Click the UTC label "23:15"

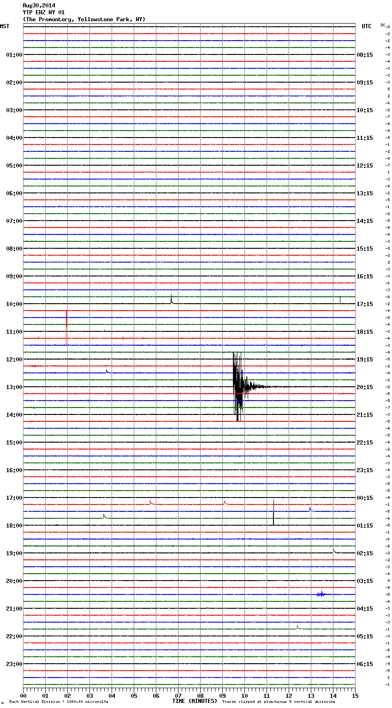pyautogui.click(x=365, y=470)
